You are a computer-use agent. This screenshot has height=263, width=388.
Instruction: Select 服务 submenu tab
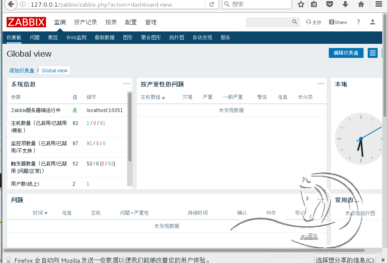point(225,38)
